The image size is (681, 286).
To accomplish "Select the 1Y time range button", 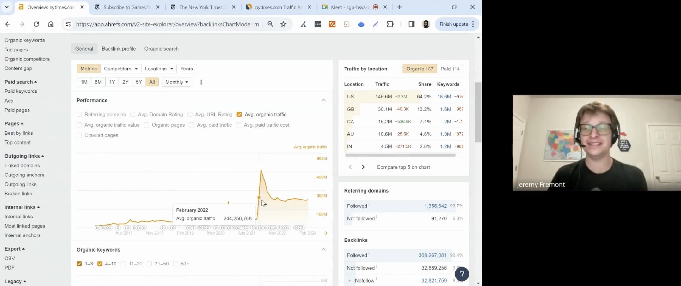I will pos(112,82).
